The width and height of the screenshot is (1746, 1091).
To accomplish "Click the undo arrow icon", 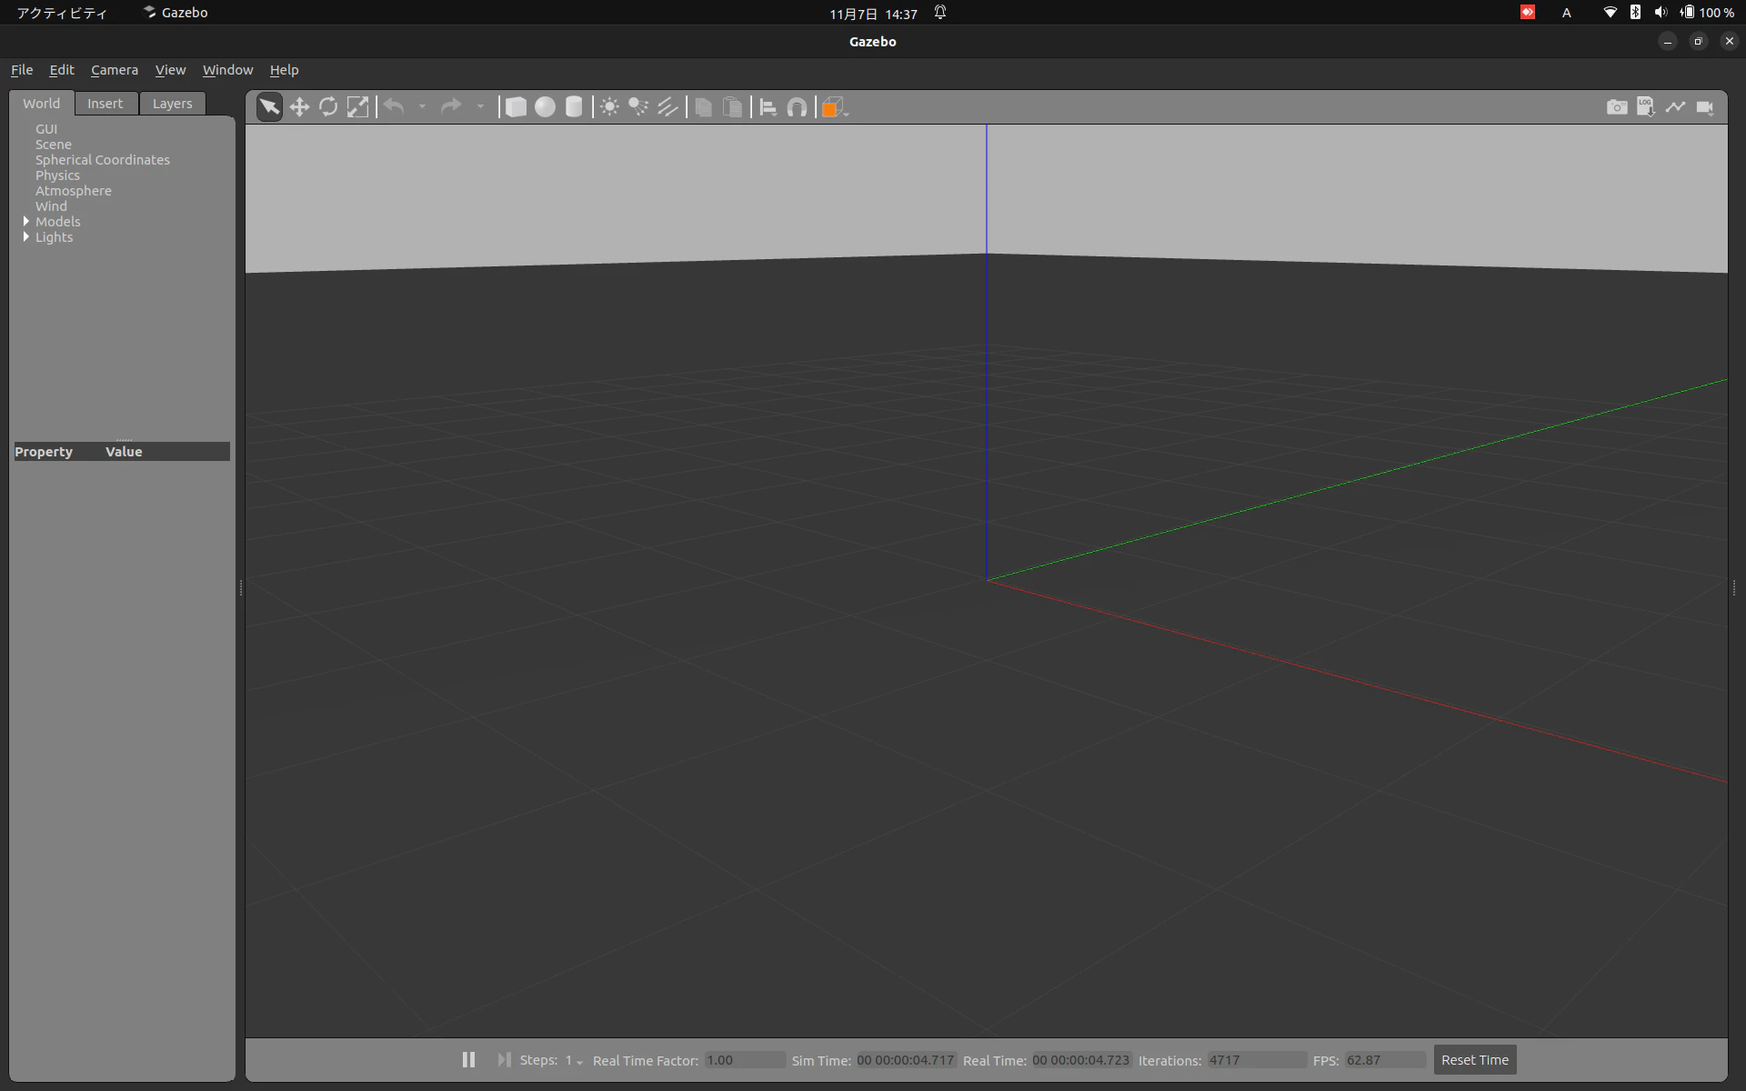I will (x=394, y=107).
